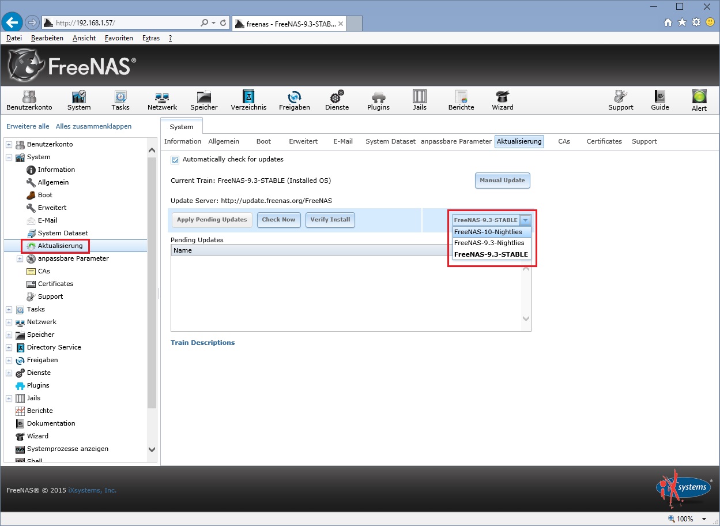Viewport: 720px width, 526px height.
Task: Open Speicher toolbar icon
Action: click(204, 100)
